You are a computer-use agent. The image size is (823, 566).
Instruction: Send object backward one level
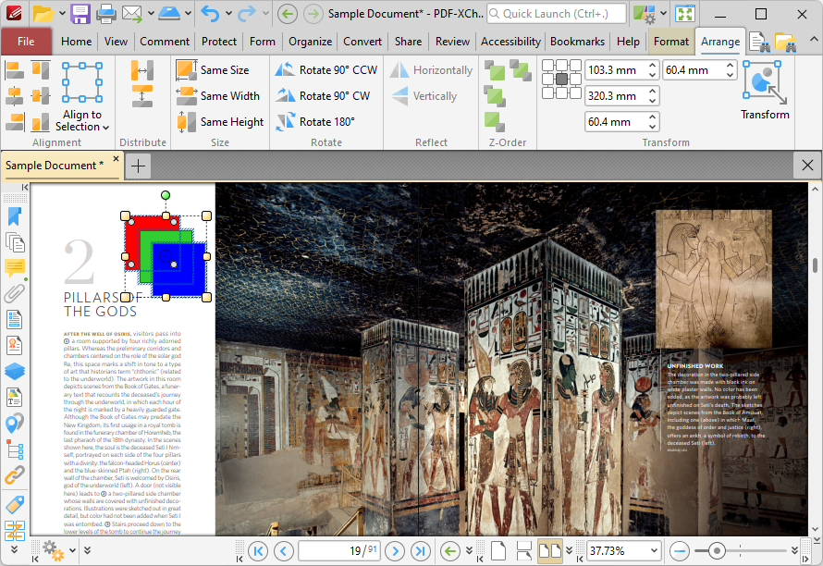pos(495,122)
